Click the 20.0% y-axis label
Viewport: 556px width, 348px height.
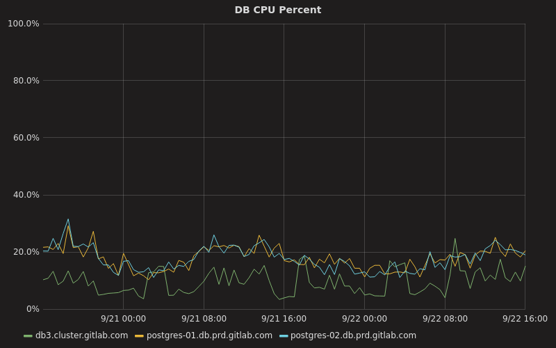coord(26,252)
